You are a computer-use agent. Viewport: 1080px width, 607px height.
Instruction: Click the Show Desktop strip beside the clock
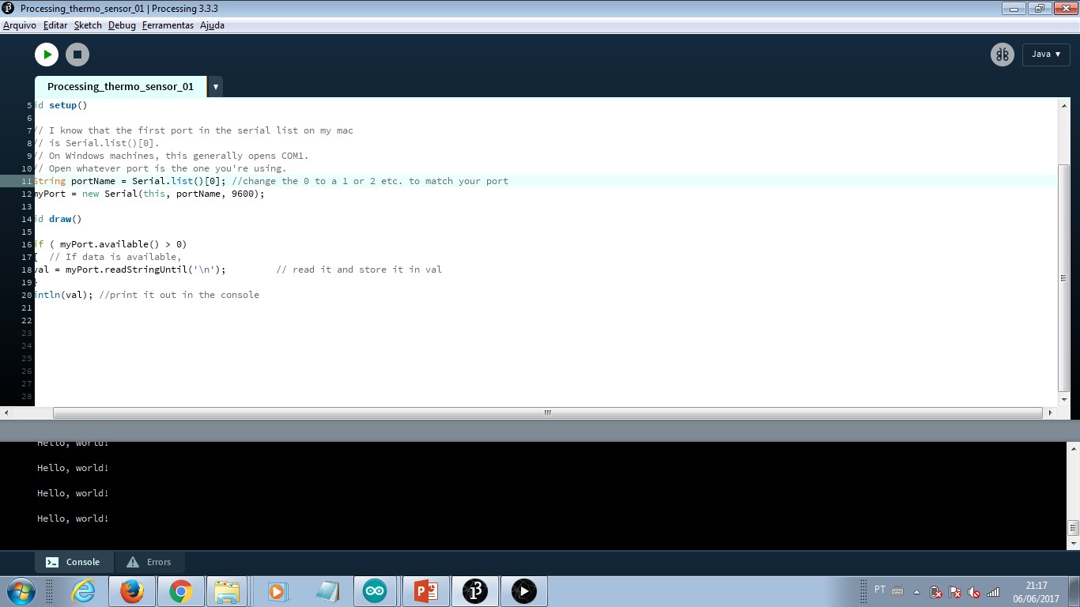click(x=1074, y=591)
